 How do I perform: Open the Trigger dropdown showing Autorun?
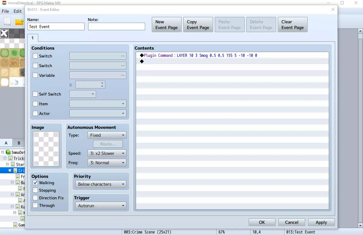[x=101, y=206]
